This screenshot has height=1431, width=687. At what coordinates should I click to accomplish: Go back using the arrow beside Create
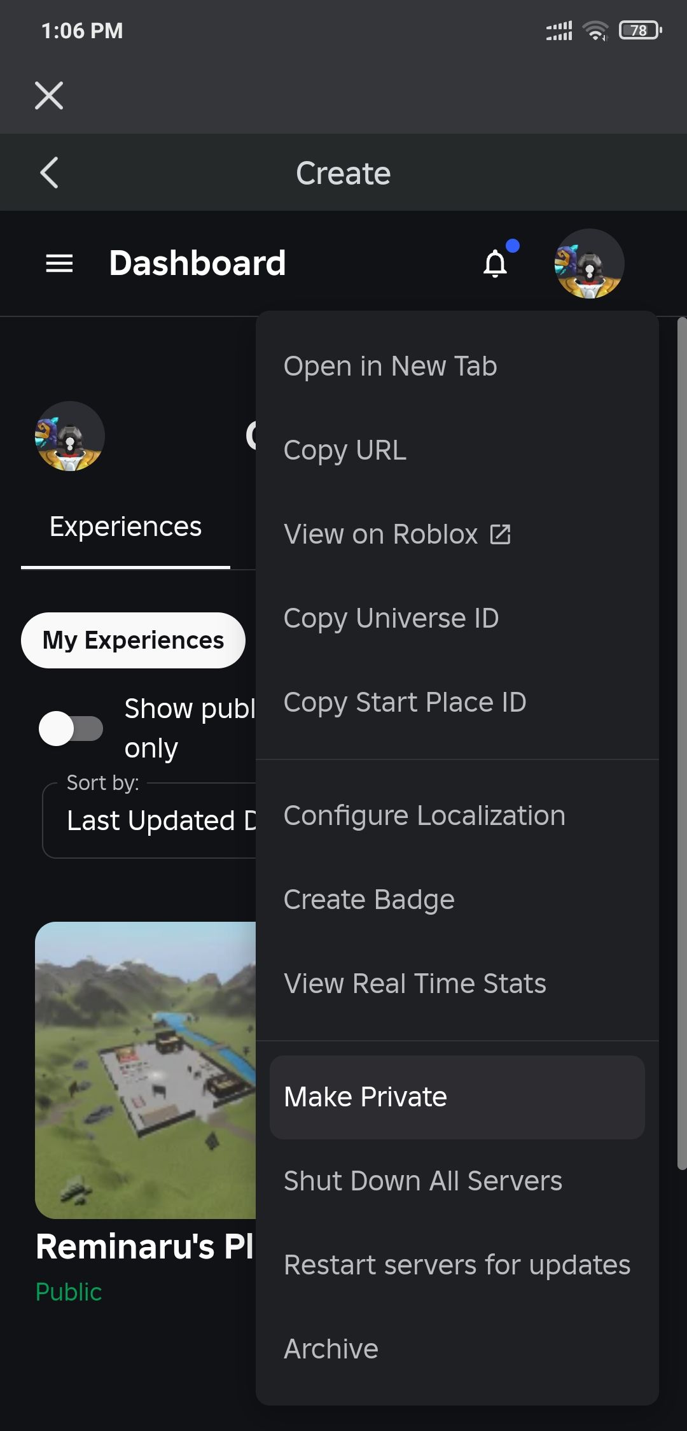tap(49, 173)
